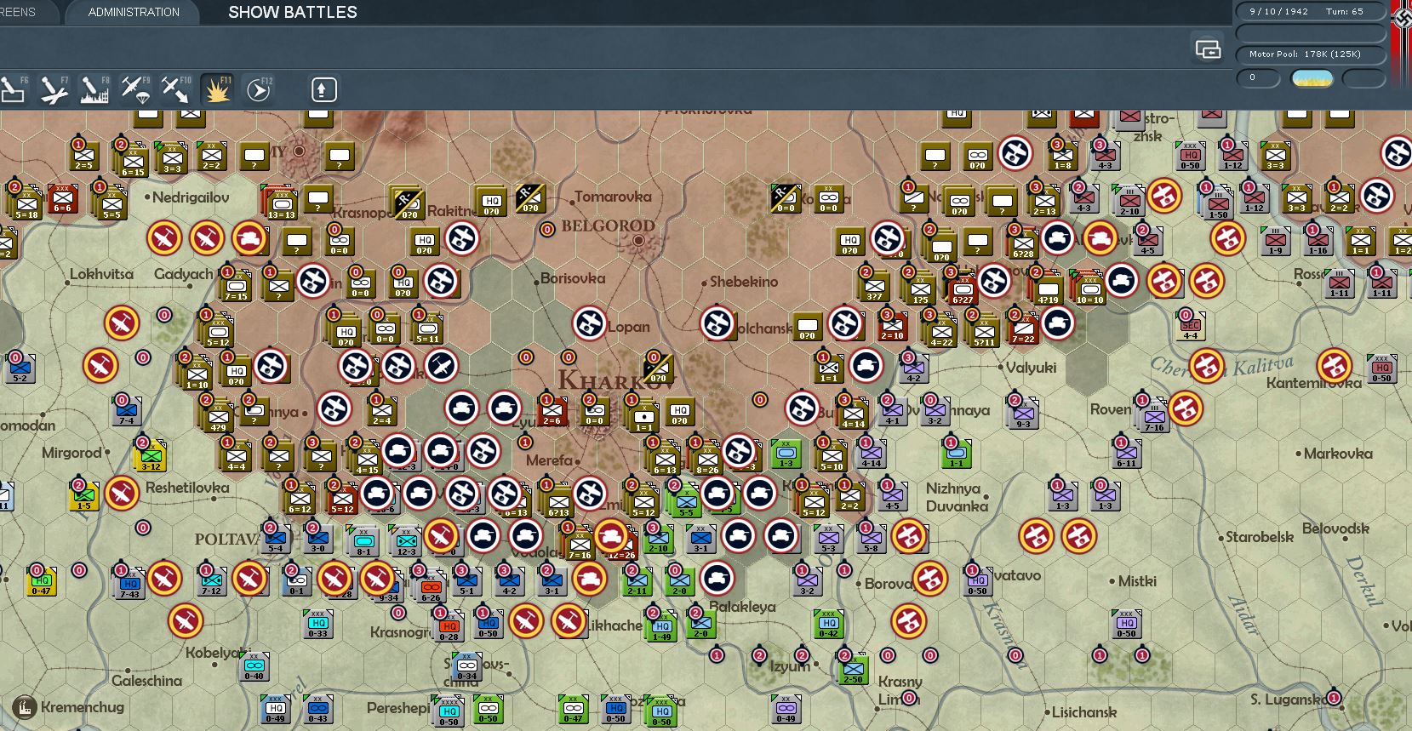The image size is (1412, 731).
Task: Click the Starobelsk town label
Action: point(1259,537)
